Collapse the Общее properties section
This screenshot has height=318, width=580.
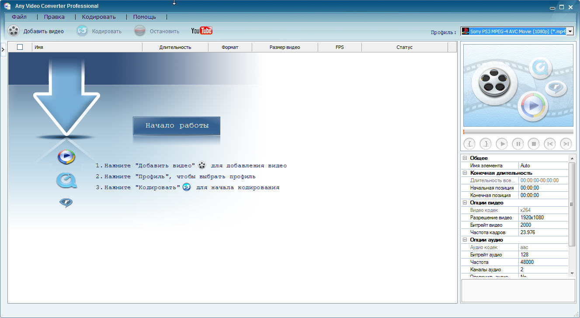(465, 158)
